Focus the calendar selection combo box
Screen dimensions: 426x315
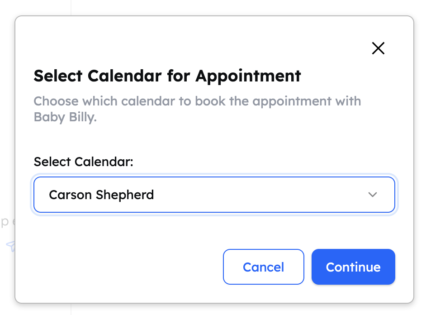[214, 195]
